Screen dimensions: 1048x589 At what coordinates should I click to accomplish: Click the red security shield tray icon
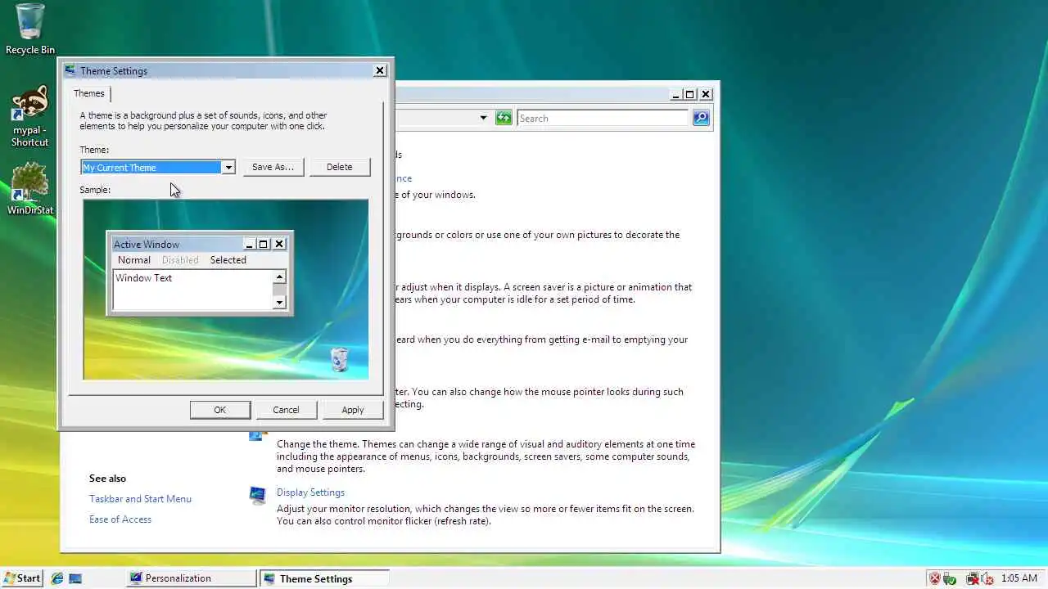coord(935,578)
